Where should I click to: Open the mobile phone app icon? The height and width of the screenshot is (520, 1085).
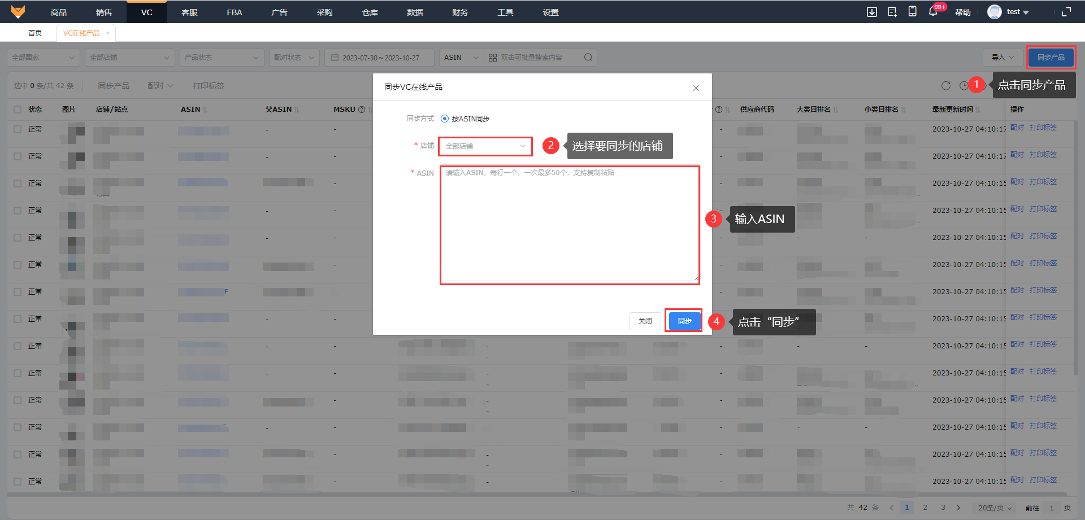point(912,12)
